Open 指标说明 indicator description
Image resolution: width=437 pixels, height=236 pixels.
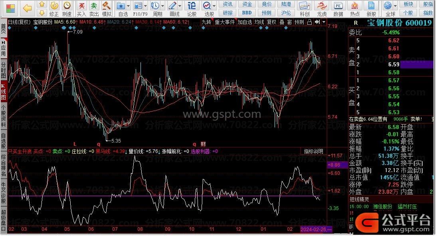314,151
